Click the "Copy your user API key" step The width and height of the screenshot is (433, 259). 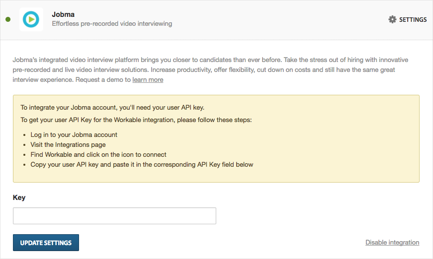tap(142, 165)
